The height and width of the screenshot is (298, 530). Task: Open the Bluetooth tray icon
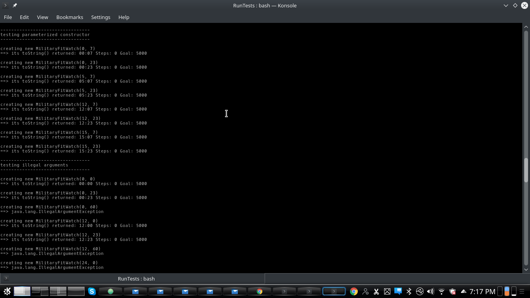[409, 291]
